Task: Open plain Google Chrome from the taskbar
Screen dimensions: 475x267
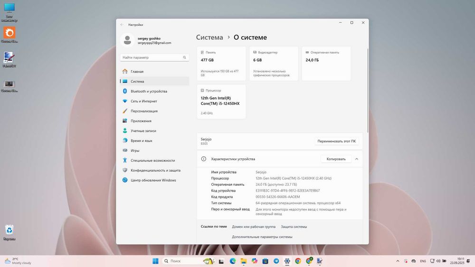Action: pos(298,261)
